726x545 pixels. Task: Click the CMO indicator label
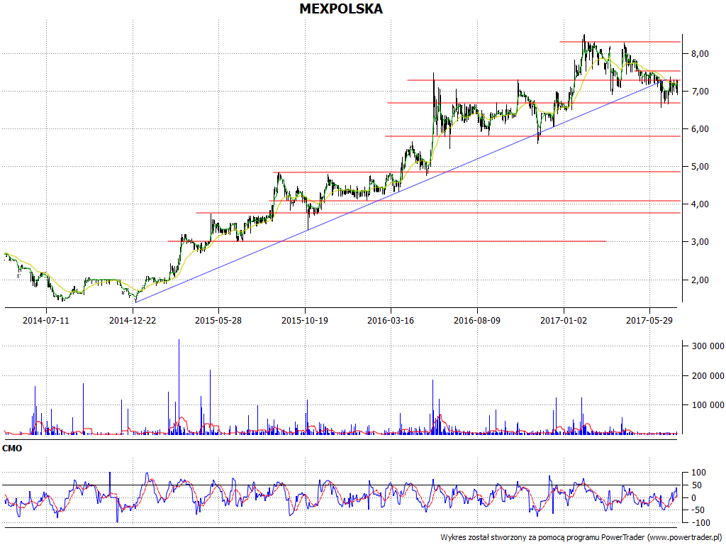click(x=12, y=448)
